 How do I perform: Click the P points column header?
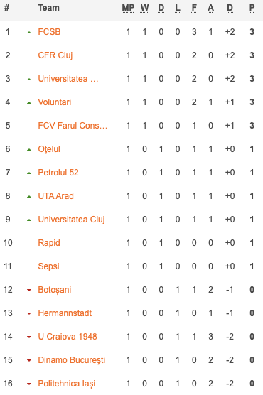click(252, 8)
